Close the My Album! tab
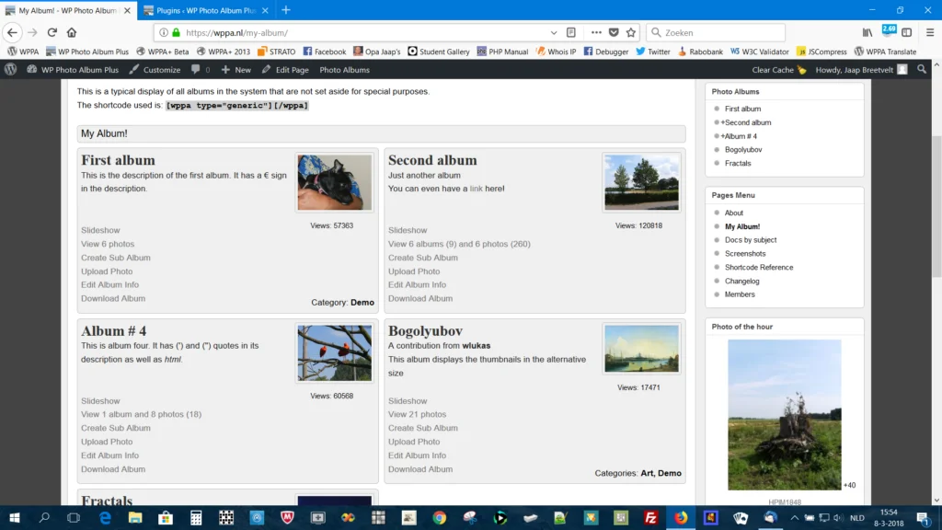This screenshot has height=530, width=942. click(127, 10)
